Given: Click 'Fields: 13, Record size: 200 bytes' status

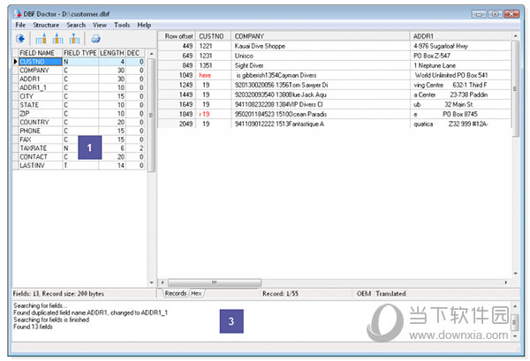Looking at the screenshot, I should click(x=58, y=293).
